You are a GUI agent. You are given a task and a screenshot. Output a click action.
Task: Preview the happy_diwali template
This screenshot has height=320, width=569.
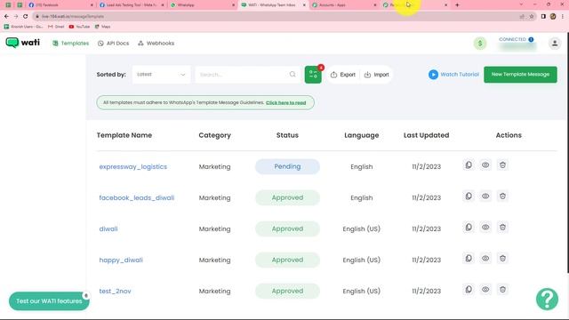tap(485, 259)
